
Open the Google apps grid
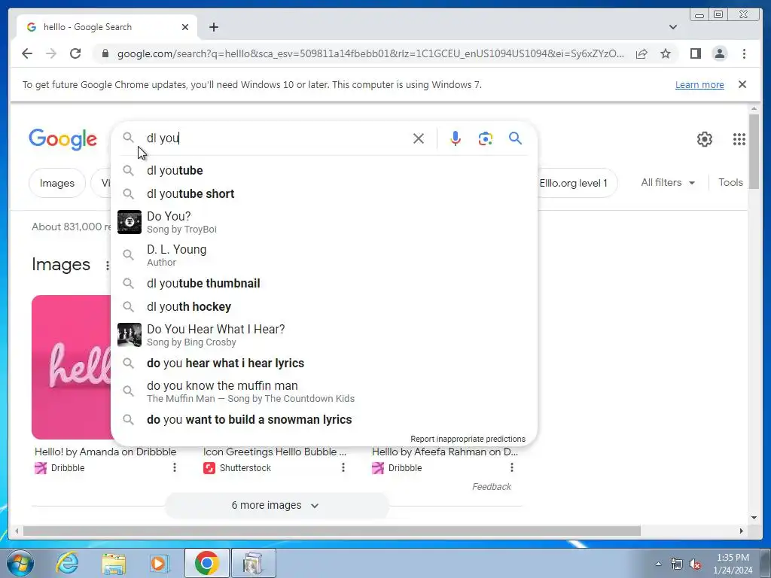pos(739,139)
